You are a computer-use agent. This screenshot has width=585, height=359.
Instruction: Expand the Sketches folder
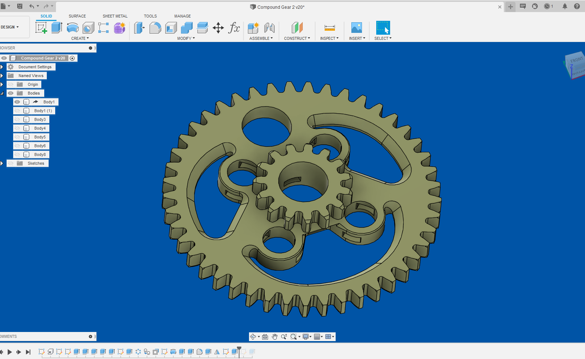point(2,163)
